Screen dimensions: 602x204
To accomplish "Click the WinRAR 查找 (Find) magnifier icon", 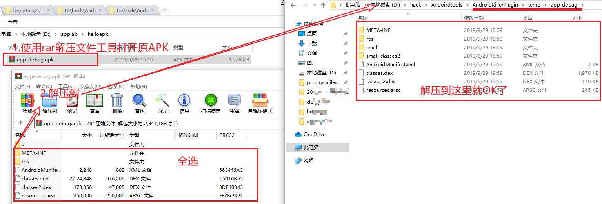I will point(139,100).
